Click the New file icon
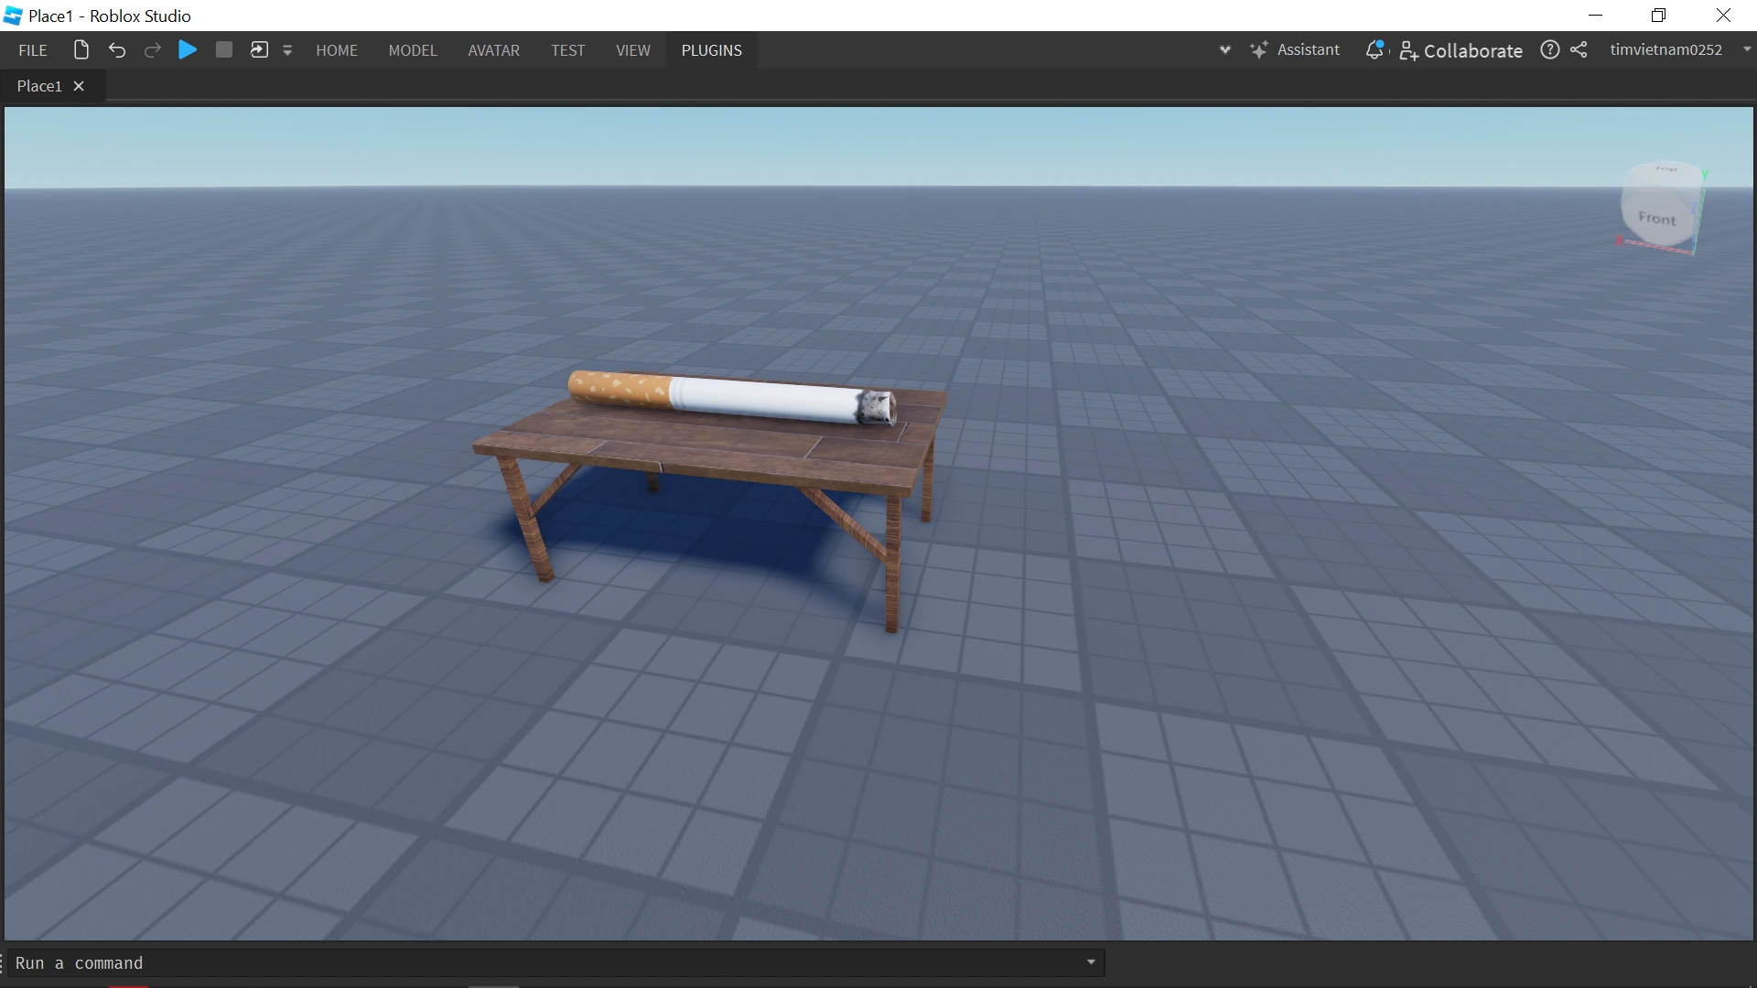The image size is (1757, 988). 81,50
